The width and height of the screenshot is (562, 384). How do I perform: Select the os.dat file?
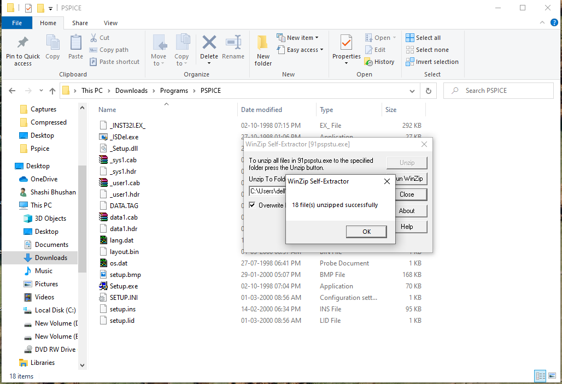[x=119, y=263]
